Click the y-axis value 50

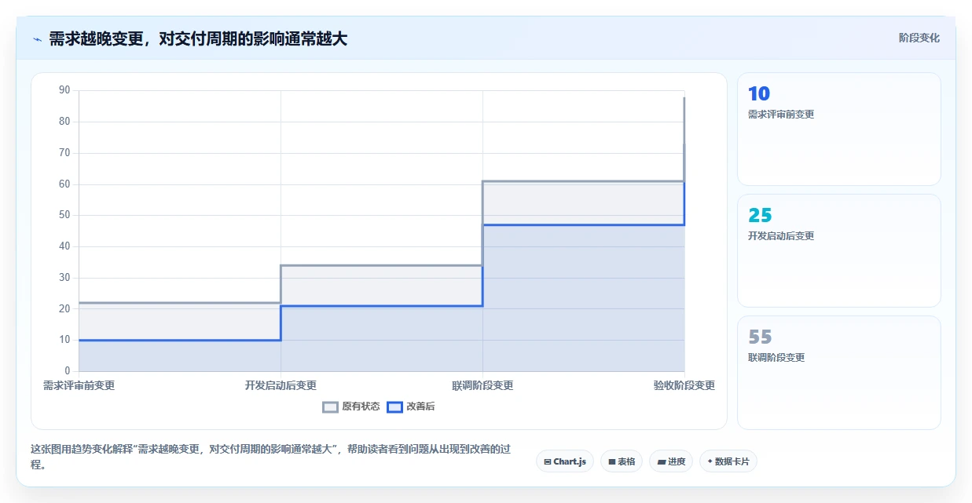[64, 215]
